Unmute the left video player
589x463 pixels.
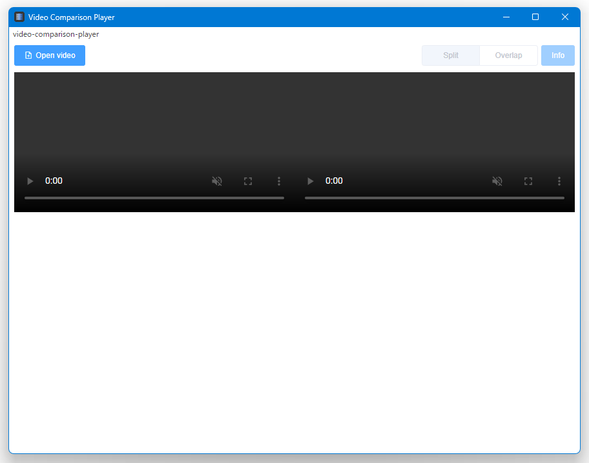coord(217,181)
